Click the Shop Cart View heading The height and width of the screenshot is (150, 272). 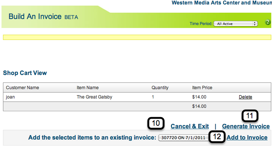pos(25,73)
